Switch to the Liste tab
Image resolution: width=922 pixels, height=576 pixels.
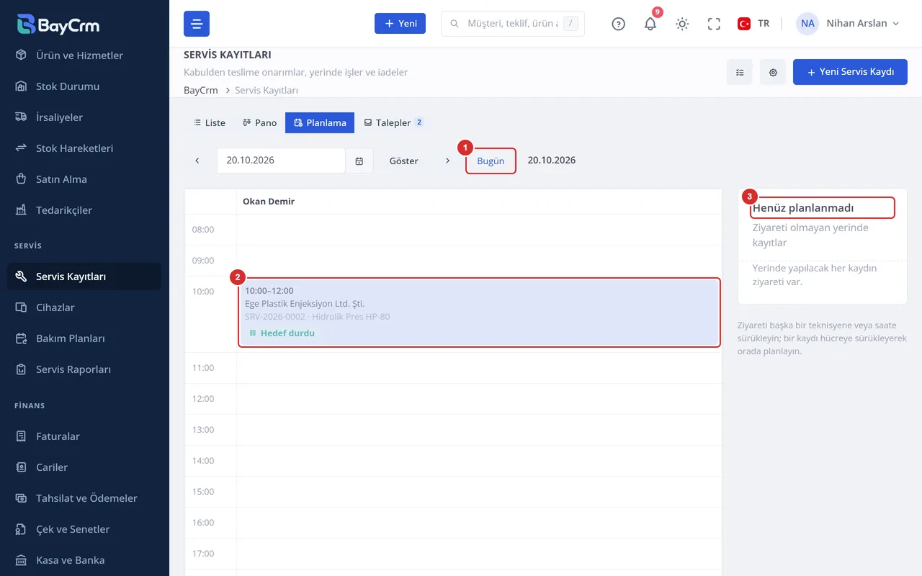[209, 122]
